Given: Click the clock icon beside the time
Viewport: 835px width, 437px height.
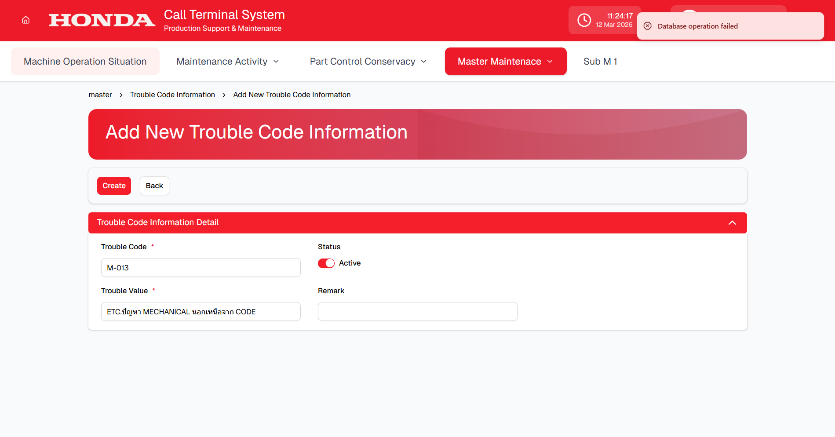Looking at the screenshot, I should pos(584,20).
